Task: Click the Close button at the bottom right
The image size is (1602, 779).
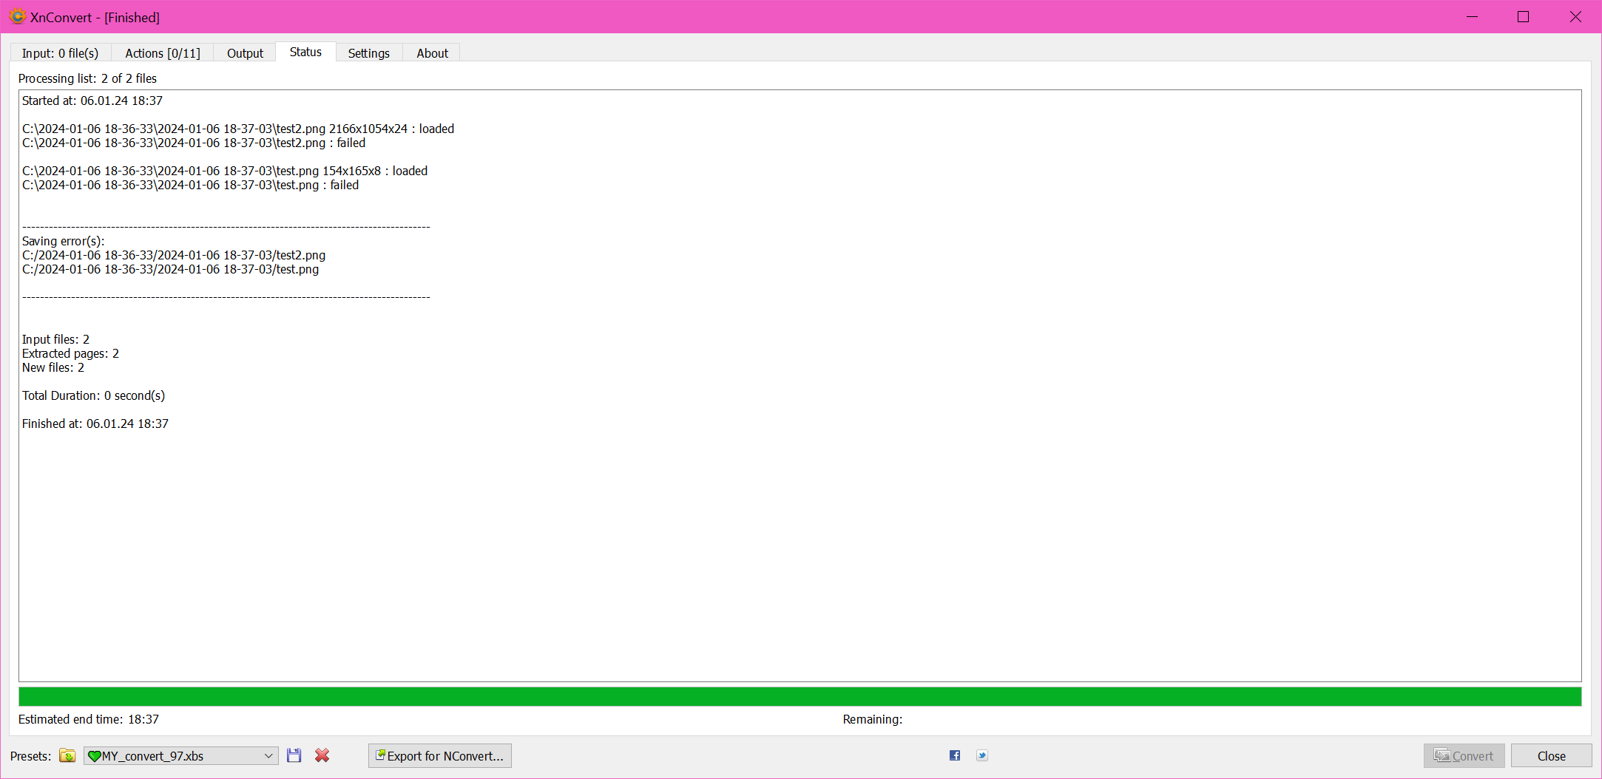Action: pyautogui.click(x=1551, y=755)
